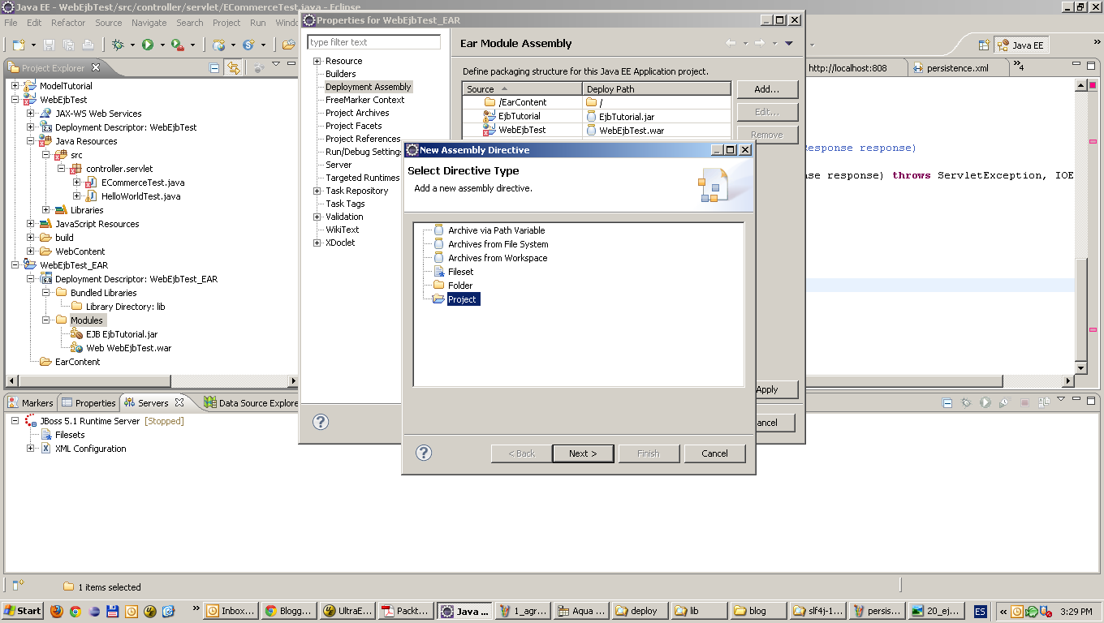Expand the JBoss 5.1 Runtime Server node
Screen dimensions: 1104x623
pos(13,421)
